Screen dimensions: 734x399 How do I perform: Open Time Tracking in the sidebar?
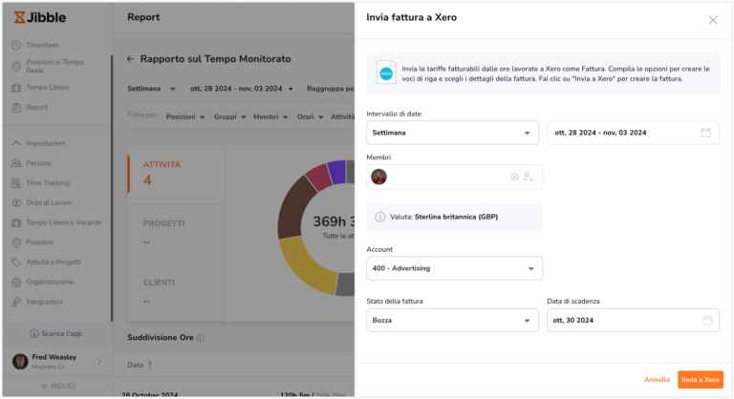[x=48, y=183]
